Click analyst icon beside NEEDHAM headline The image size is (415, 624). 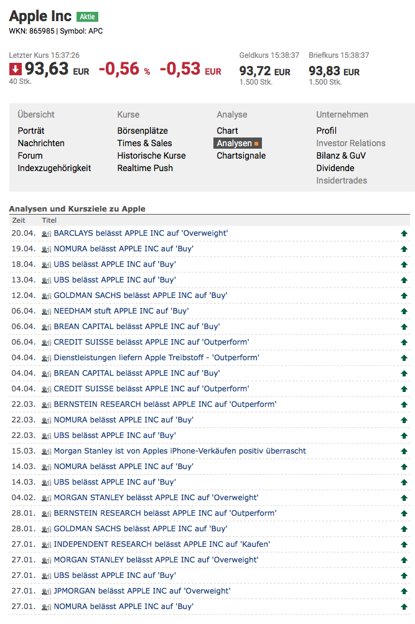pyautogui.click(x=46, y=311)
